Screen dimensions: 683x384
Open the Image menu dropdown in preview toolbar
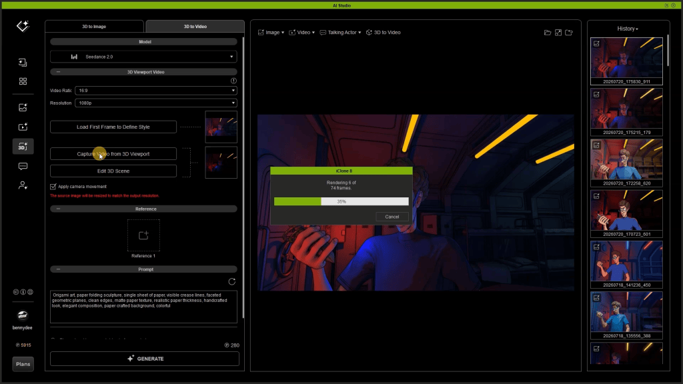[271, 33]
